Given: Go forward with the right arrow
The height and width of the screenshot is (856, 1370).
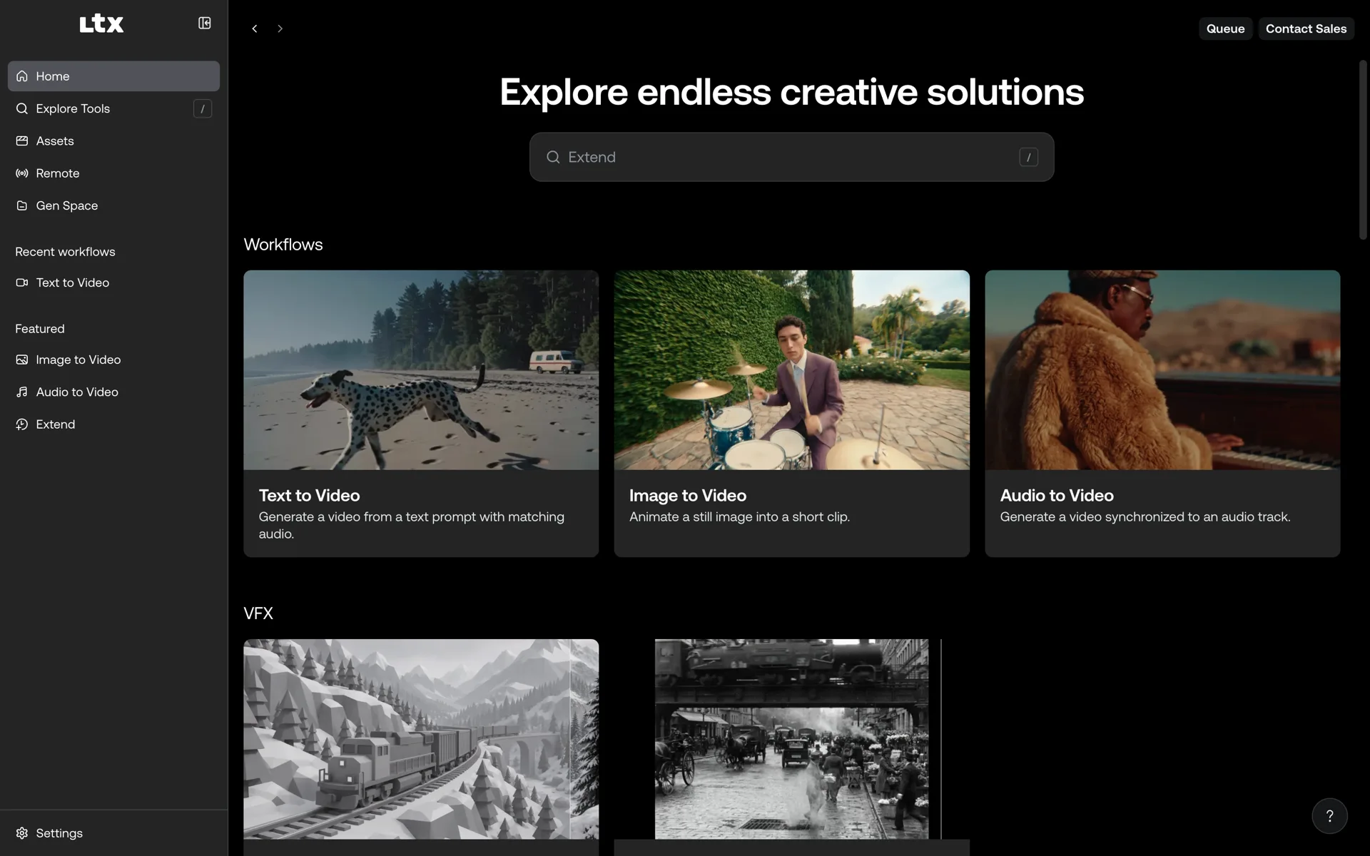Looking at the screenshot, I should click(280, 29).
